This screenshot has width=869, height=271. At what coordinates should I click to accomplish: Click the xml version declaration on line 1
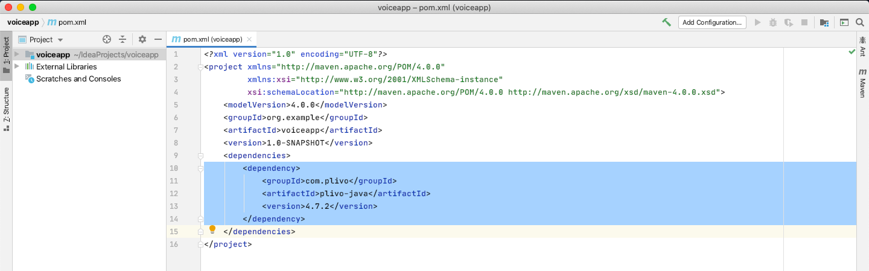[x=295, y=54]
